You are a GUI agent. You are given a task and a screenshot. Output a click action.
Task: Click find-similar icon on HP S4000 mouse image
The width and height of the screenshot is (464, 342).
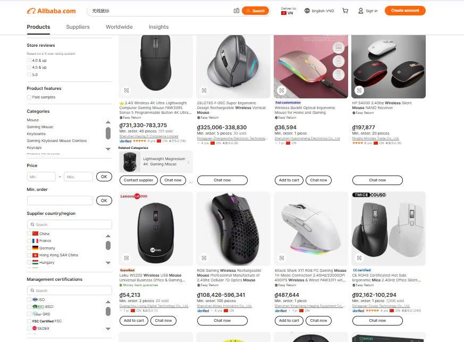pyautogui.click(x=359, y=90)
